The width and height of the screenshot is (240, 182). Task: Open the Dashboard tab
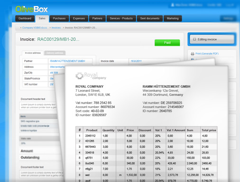coord(25,18)
